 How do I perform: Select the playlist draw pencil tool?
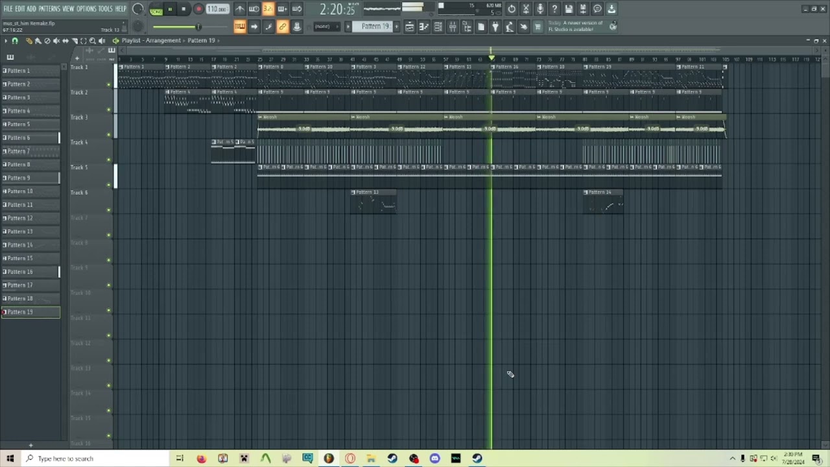pos(29,41)
